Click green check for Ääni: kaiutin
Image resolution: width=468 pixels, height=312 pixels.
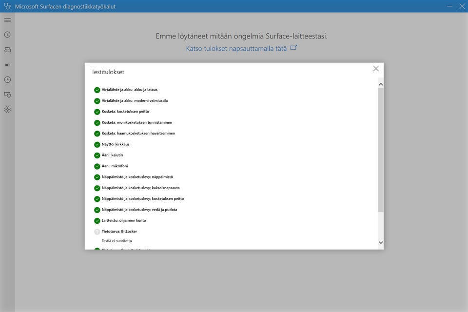[x=97, y=155]
